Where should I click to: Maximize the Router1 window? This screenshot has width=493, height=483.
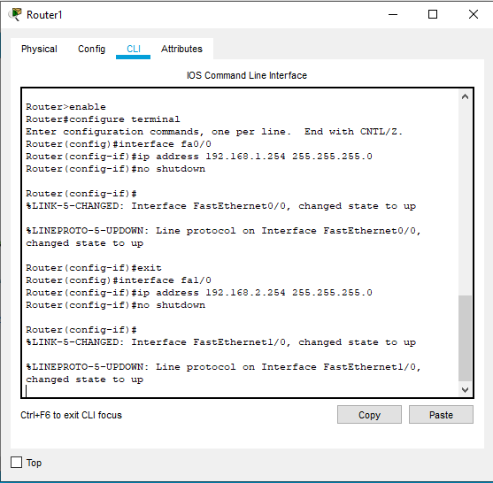tap(433, 14)
